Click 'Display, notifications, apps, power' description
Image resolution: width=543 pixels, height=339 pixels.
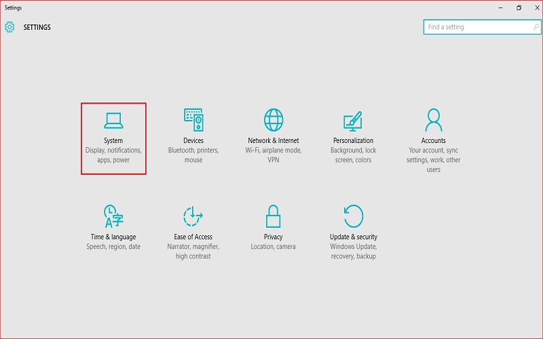tap(113, 155)
